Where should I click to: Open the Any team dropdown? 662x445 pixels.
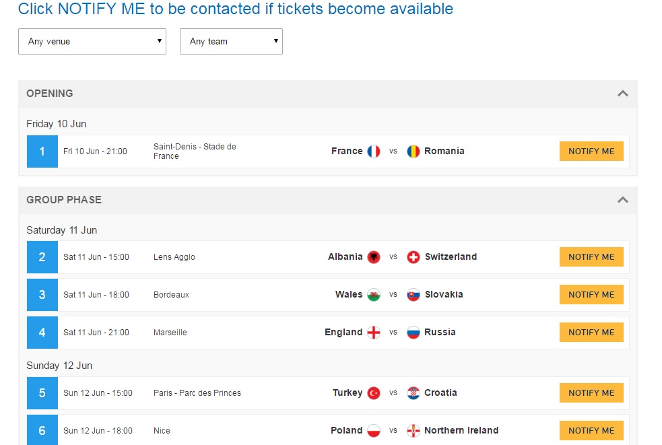231,41
